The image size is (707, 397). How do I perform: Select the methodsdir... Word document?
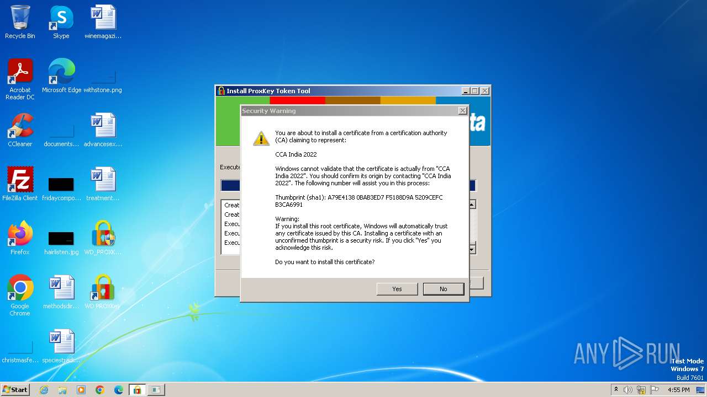click(x=61, y=292)
